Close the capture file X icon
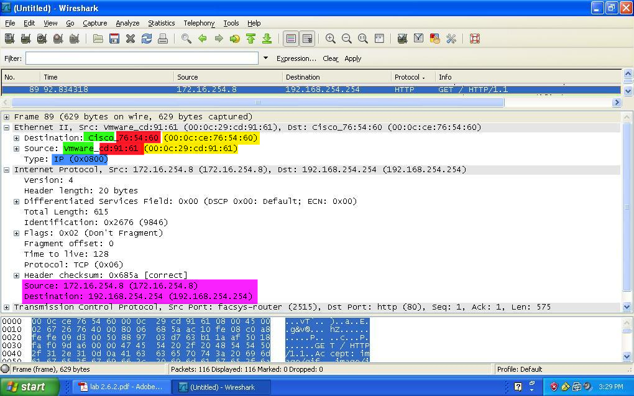This screenshot has height=396, width=634. [130, 39]
